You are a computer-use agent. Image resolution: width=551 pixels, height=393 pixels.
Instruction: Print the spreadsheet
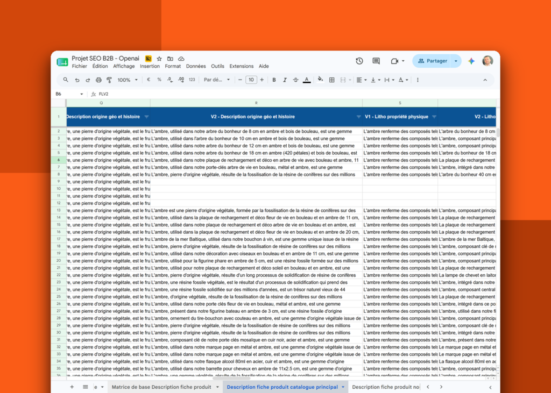99,80
